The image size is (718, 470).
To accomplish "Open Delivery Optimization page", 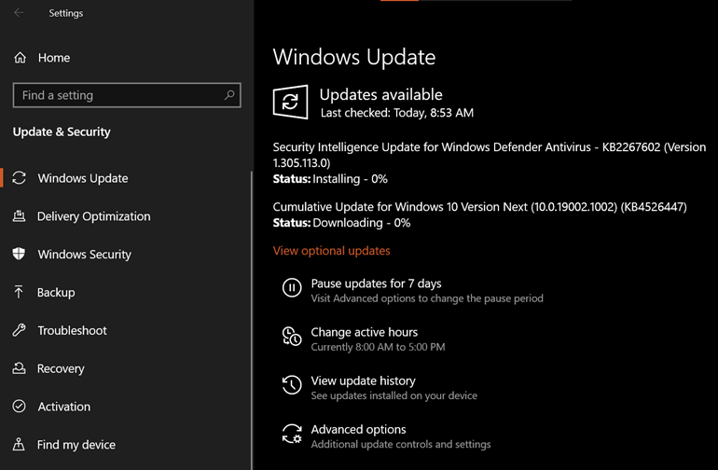I will 93,216.
